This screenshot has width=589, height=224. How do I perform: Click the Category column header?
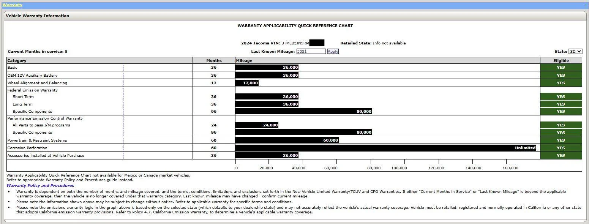coord(17,60)
